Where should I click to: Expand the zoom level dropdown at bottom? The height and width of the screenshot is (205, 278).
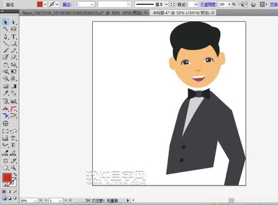pos(35,200)
